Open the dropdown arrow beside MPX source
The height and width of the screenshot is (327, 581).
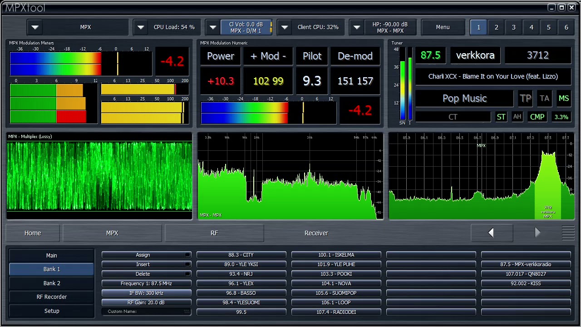35,27
